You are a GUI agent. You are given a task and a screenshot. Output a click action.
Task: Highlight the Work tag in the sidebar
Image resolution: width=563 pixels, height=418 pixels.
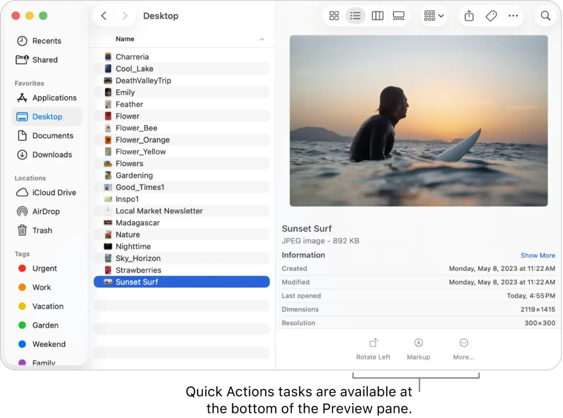[41, 287]
